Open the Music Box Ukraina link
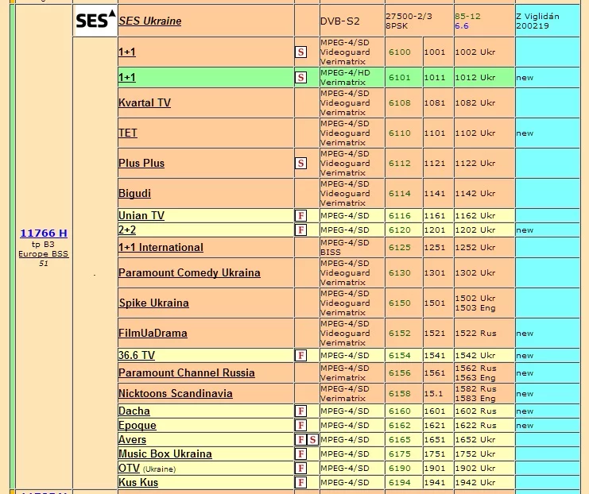The height and width of the screenshot is (494, 589). [165, 453]
